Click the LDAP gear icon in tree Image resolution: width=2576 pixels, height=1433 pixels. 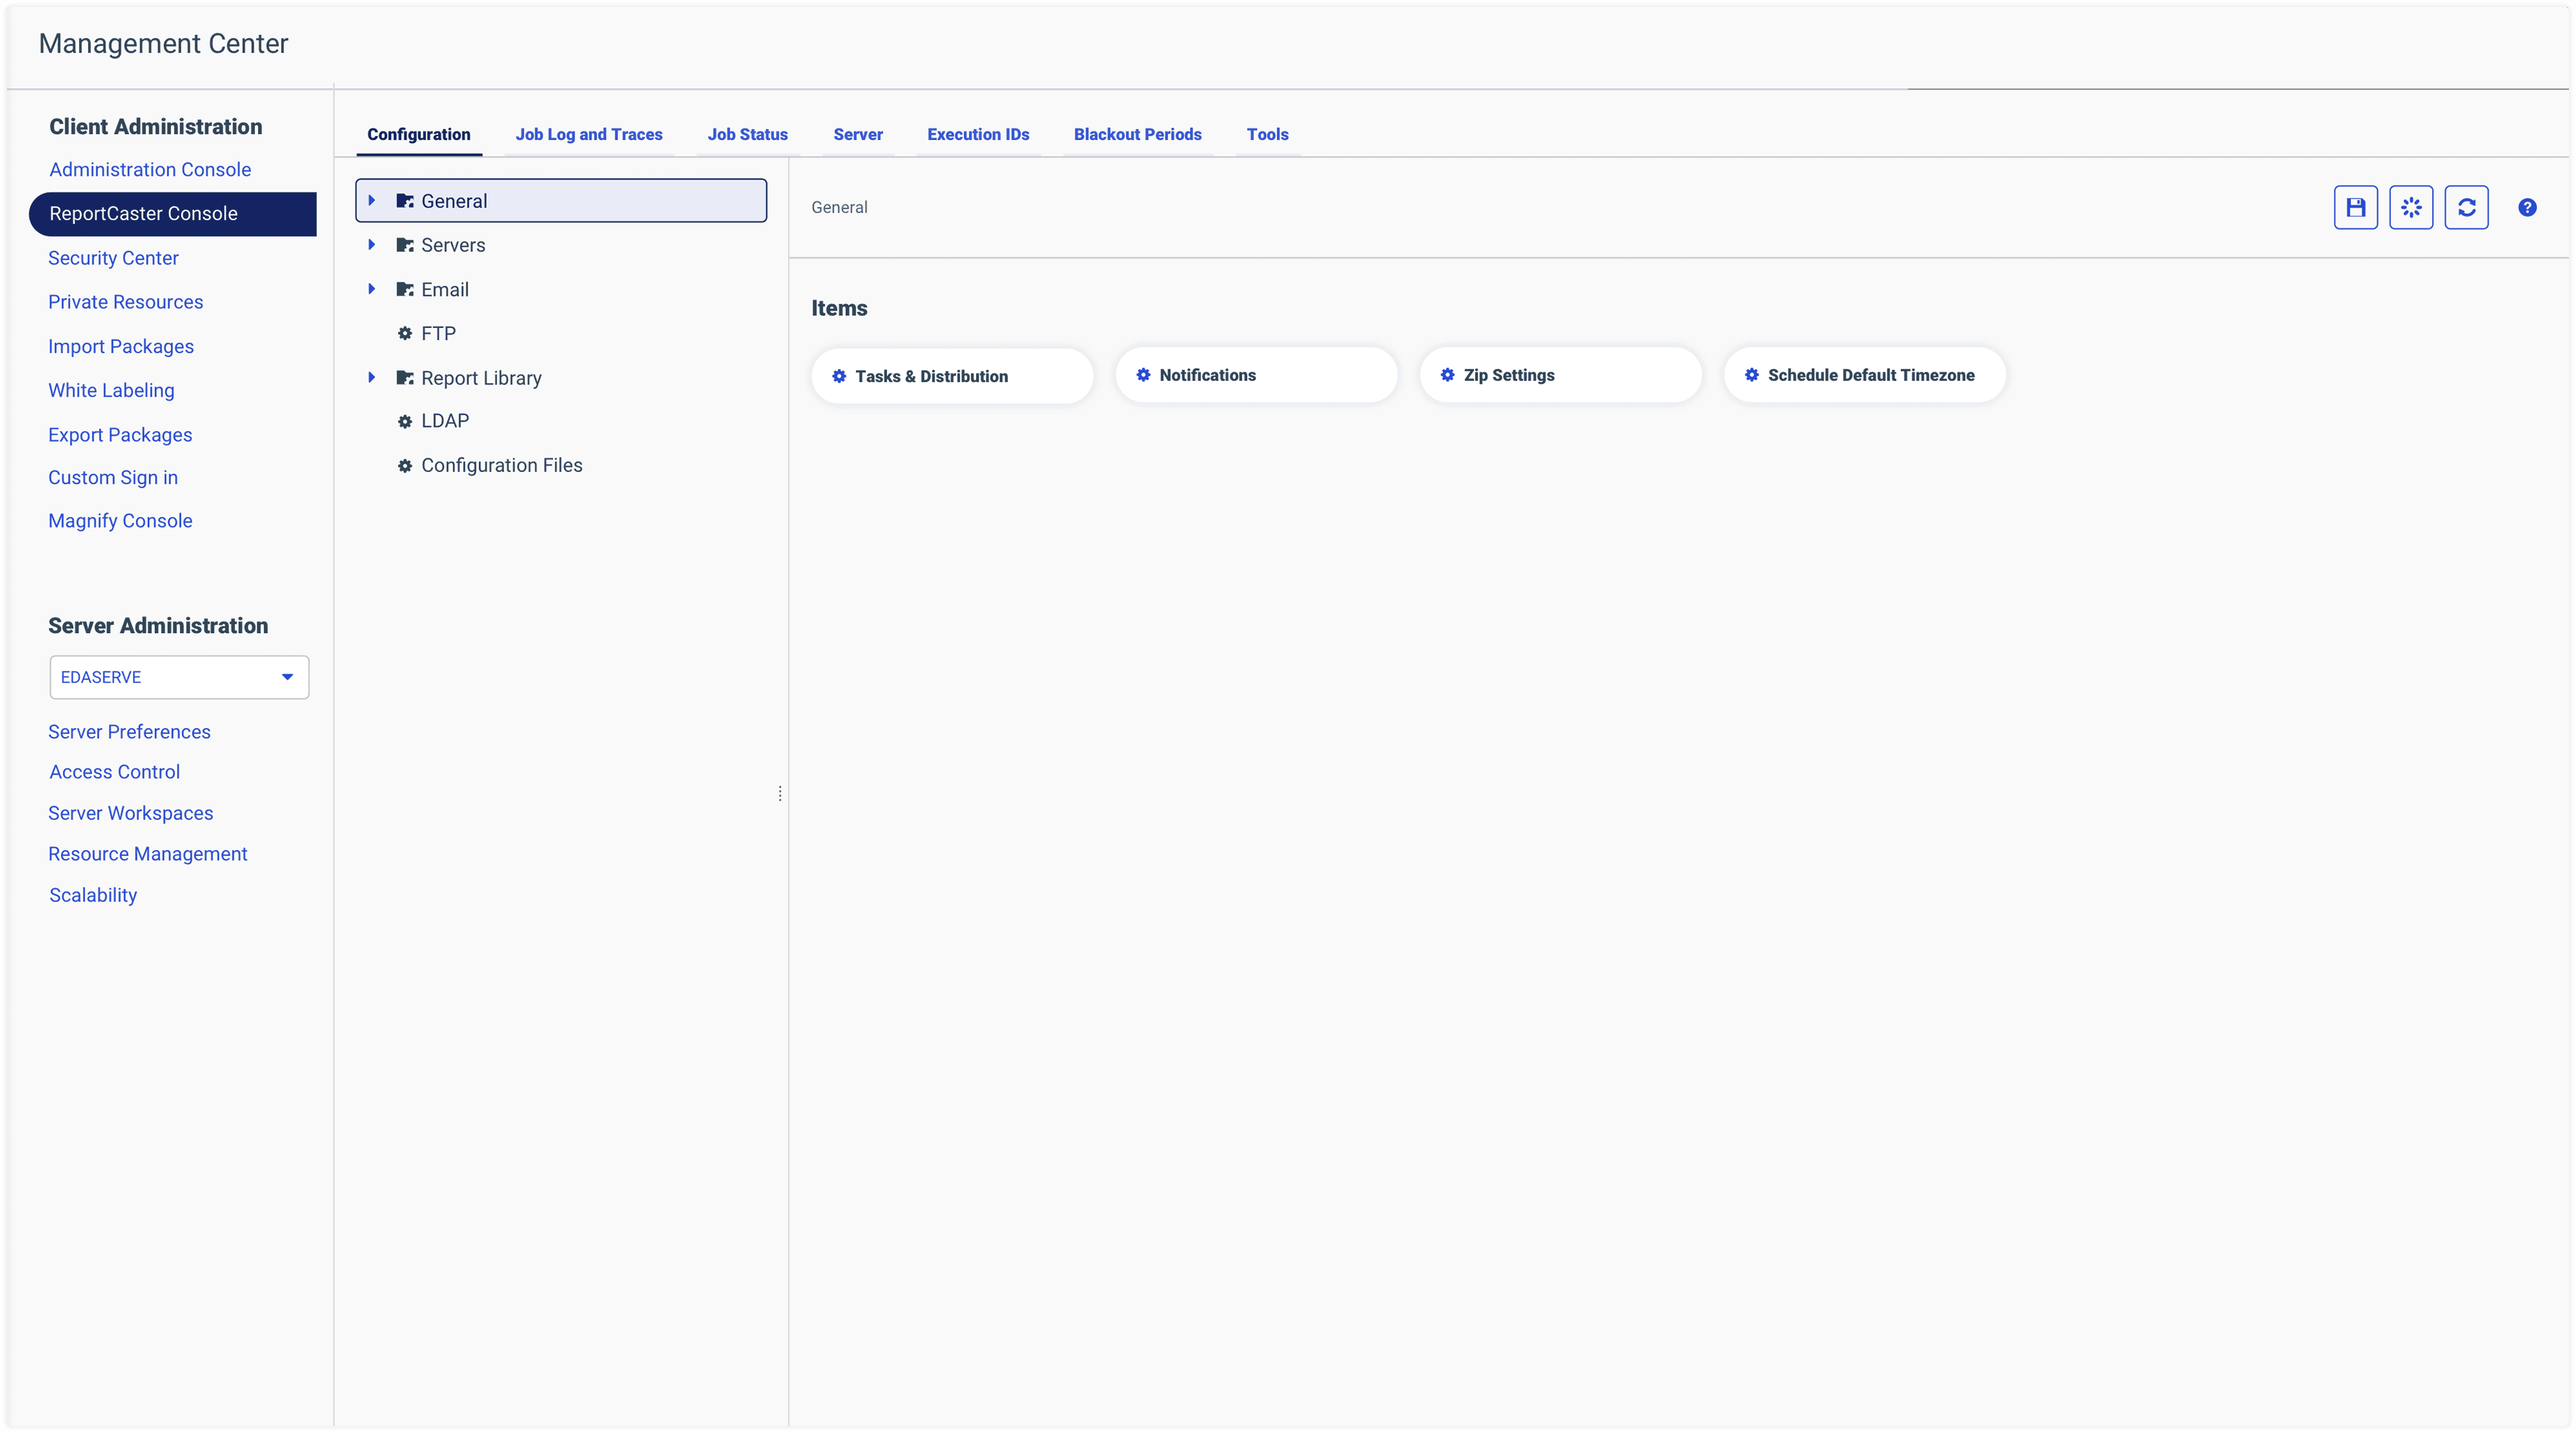(405, 421)
